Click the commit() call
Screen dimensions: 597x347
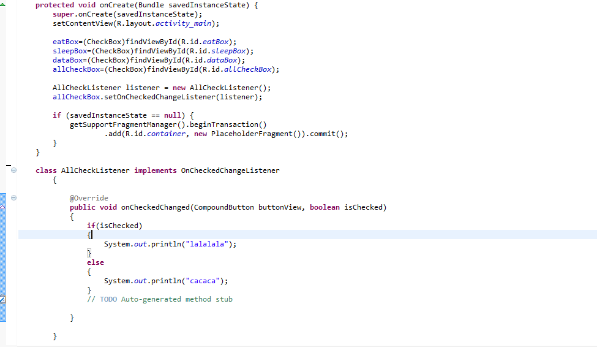point(327,134)
